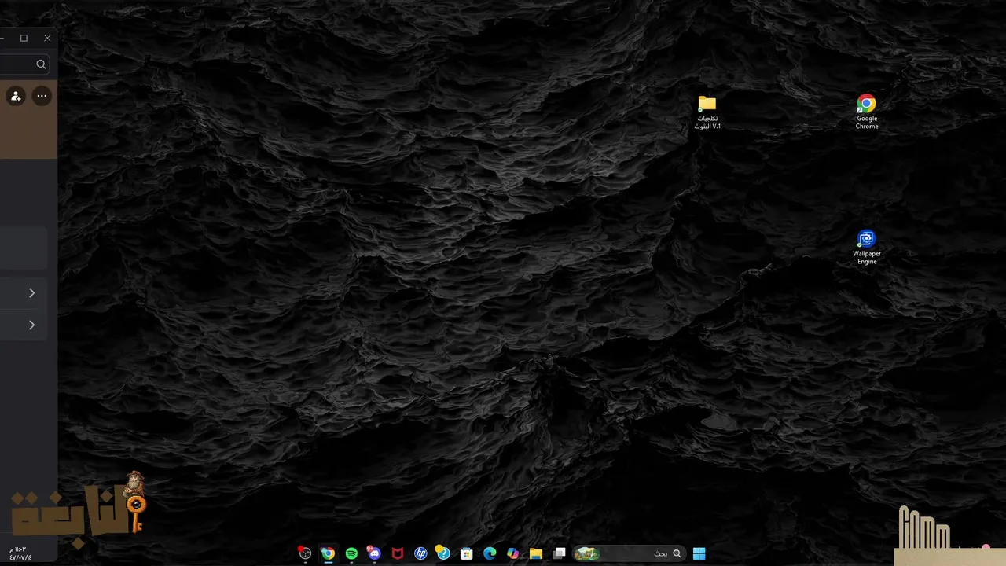The image size is (1006, 566).
Task: Launch Microsoft Edge from the taskbar
Action: [490, 553]
